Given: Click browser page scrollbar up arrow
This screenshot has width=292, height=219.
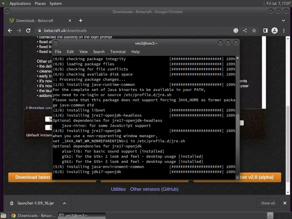Looking at the screenshot, I should pyautogui.click(x=288, y=38).
